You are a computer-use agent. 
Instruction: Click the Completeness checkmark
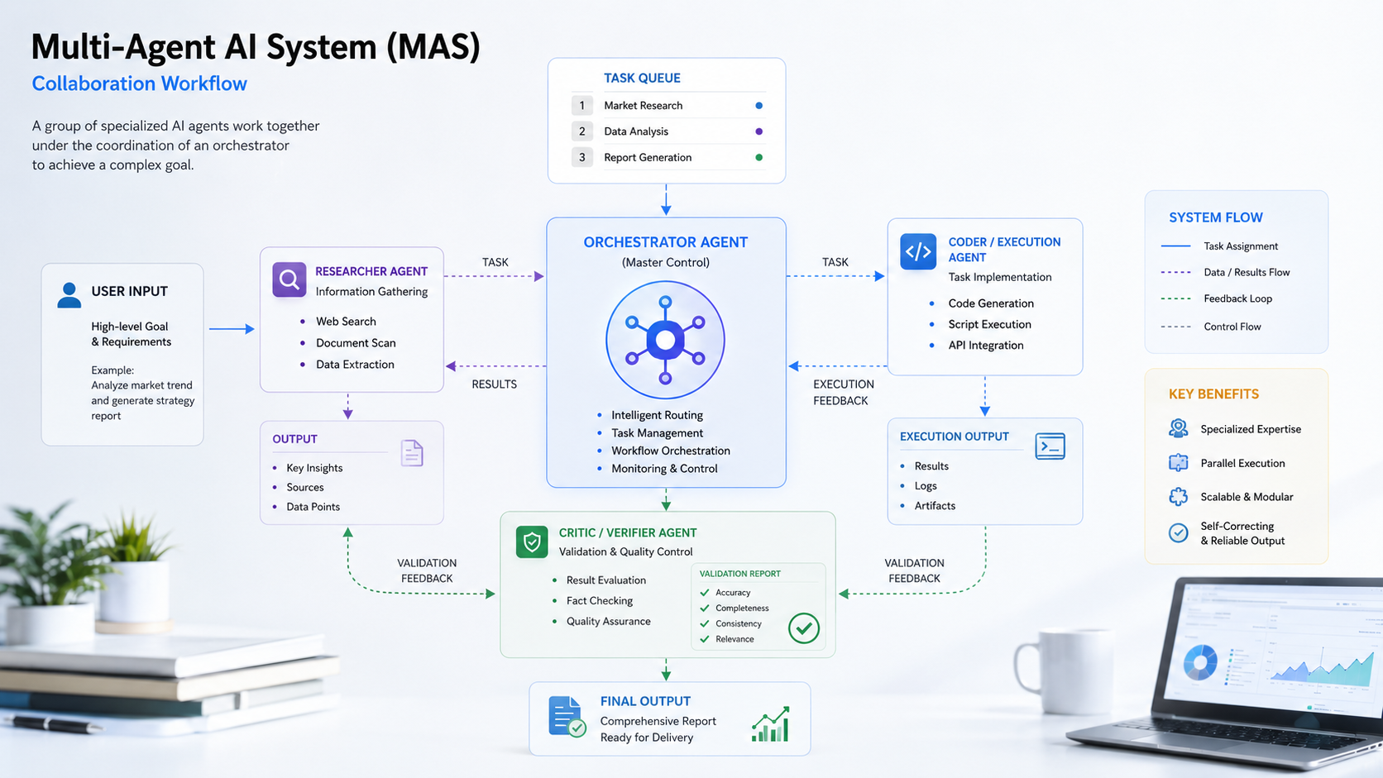pos(705,609)
